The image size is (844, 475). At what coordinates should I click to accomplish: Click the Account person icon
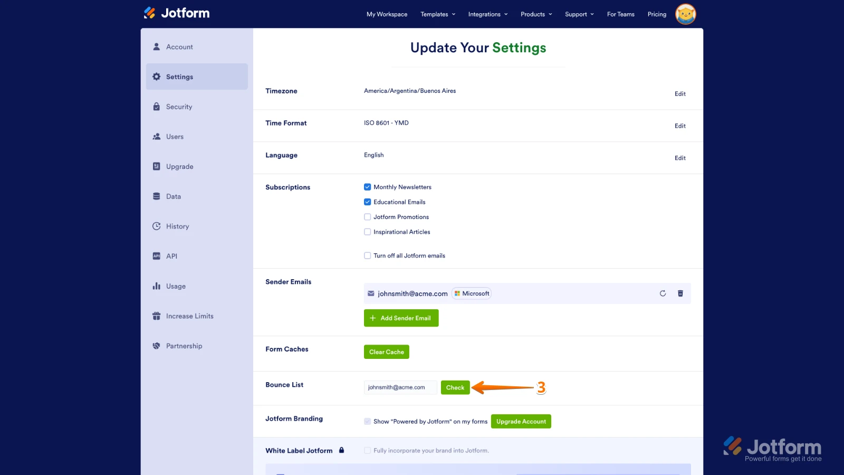pos(156,46)
